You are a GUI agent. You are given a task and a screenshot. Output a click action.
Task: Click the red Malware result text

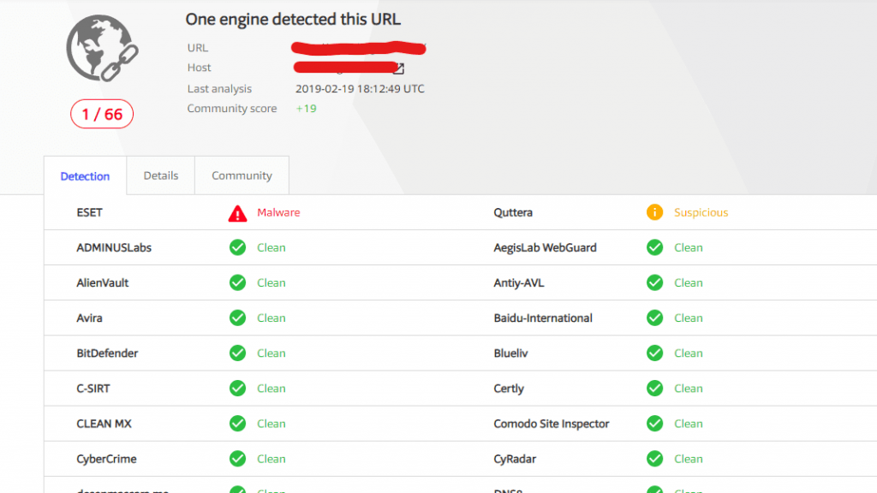point(278,212)
